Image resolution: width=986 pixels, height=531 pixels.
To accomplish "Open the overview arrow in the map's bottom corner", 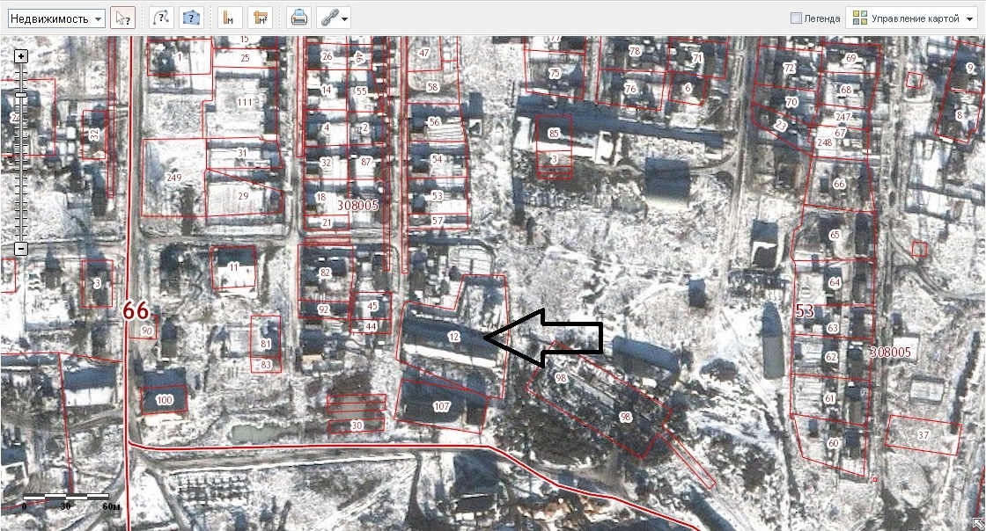I will click(x=978, y=523).
